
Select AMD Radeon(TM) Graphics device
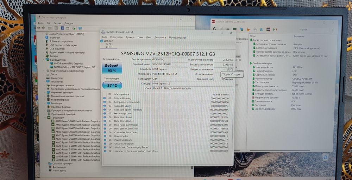point(68,64)
